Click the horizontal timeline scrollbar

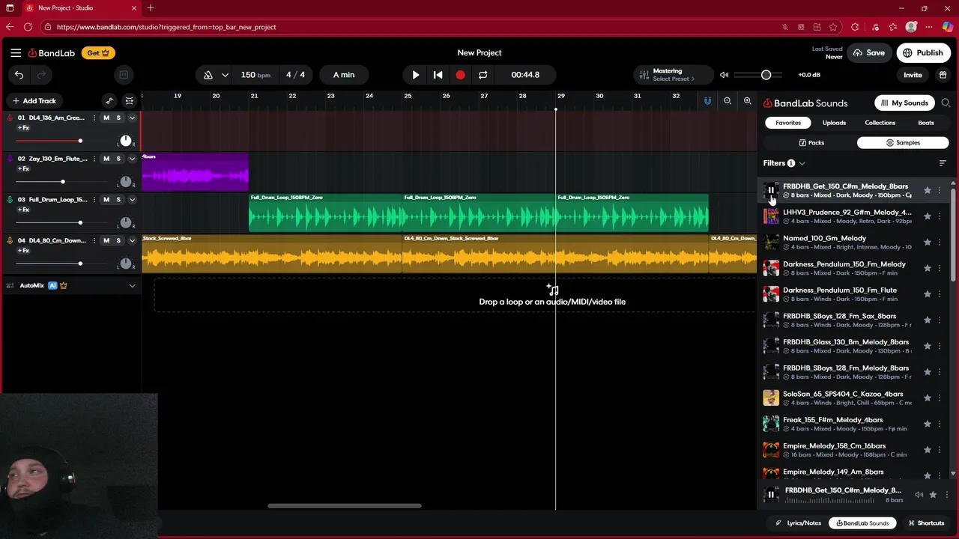[x=345, y=505]
